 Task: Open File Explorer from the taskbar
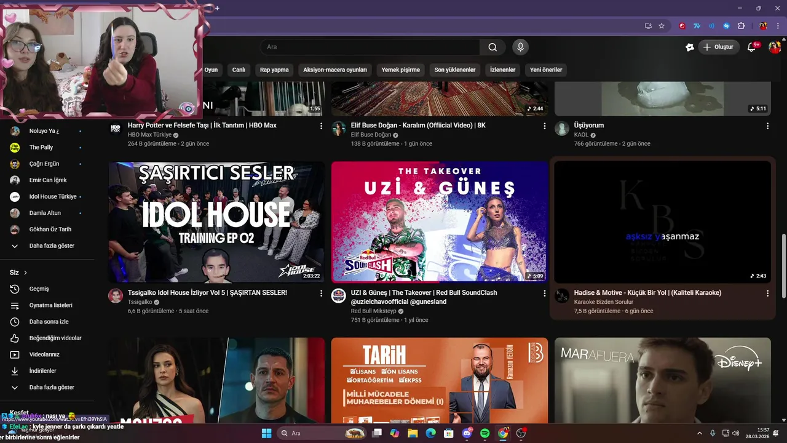coord(413,433)
